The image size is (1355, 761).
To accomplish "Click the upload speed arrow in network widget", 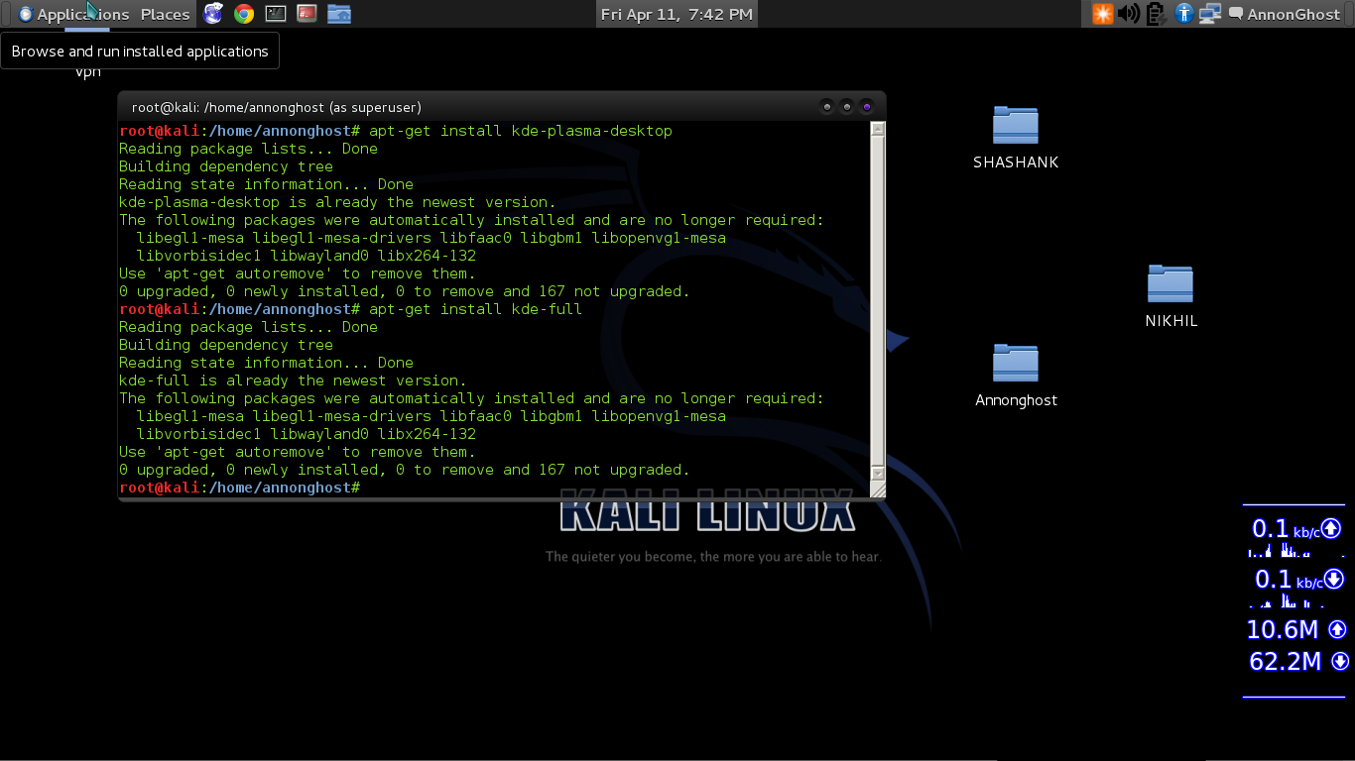I will 1331,529.
